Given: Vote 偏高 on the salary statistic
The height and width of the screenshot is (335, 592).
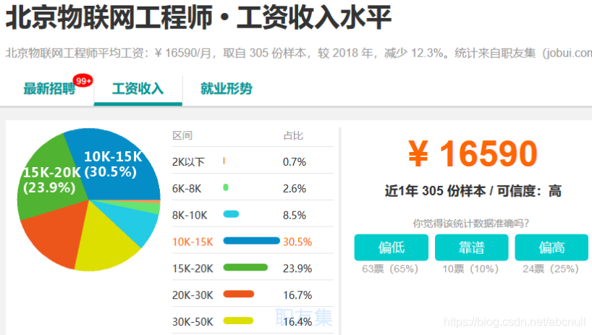Looking at the screenshot, I should (x=551, y=247).
